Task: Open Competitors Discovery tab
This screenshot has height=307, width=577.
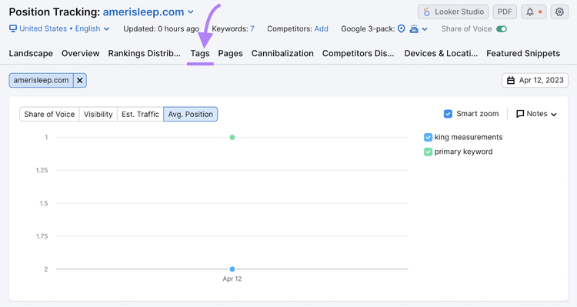Action: 358,53
